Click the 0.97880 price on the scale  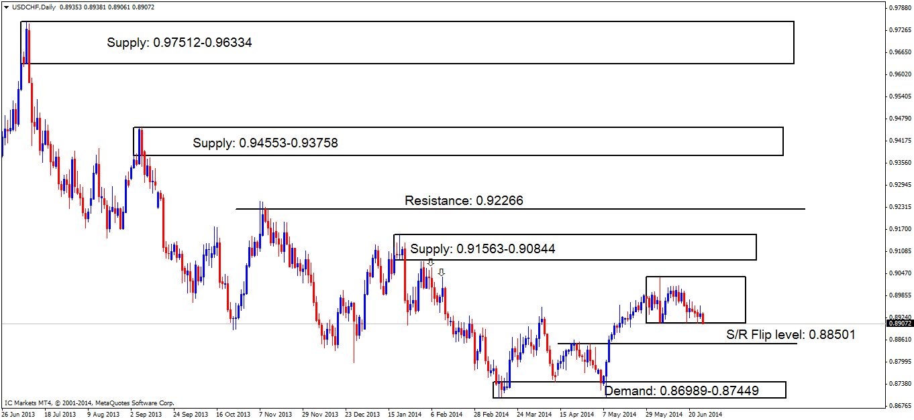(900, 8)
